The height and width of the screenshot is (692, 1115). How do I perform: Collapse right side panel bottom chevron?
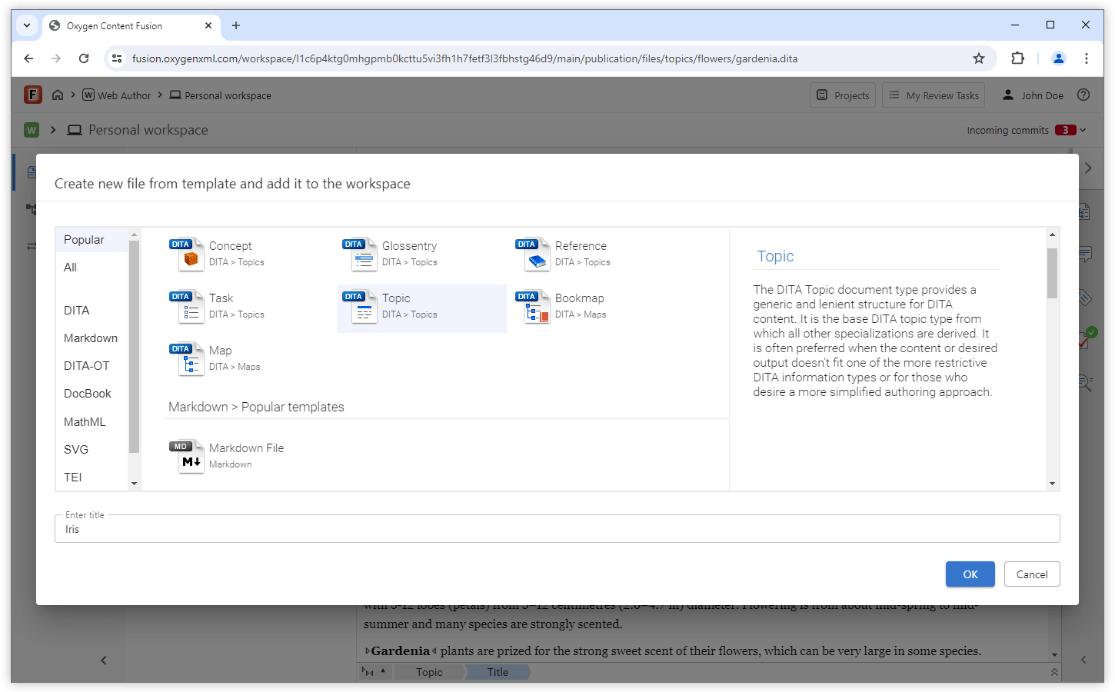[1083, 660]
